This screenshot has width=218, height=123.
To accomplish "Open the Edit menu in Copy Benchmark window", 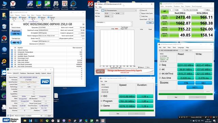I will (x=106, y=81).
